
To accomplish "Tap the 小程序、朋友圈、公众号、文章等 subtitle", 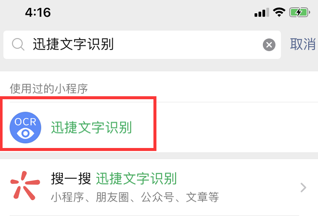I will [135, 197].
